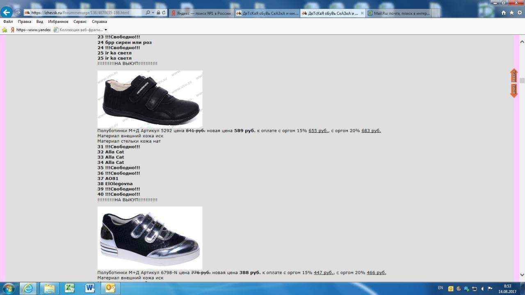Viewport: 525px width, 295px height.
Task: Click the page scrollbar down arrow
Action: 522,275
